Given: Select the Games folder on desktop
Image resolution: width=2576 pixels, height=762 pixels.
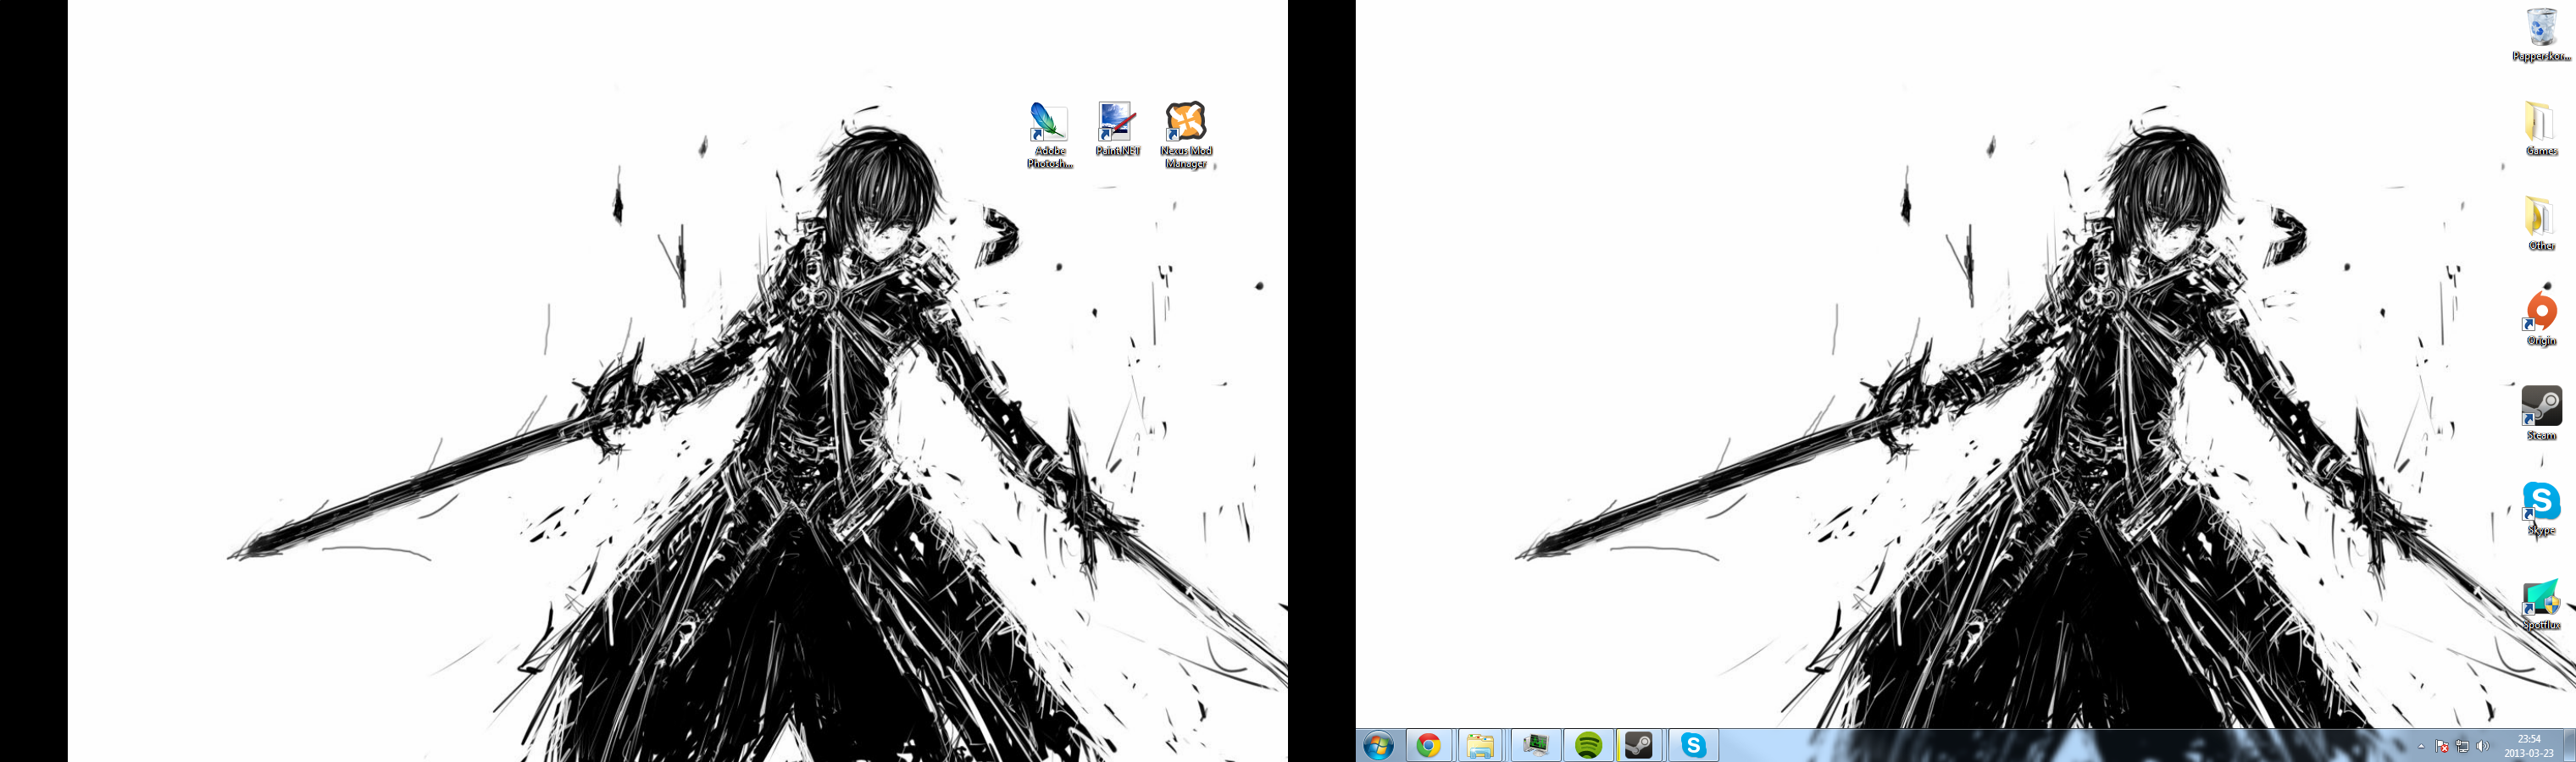Looking at the screenshot, I should tap(2541, 129).
